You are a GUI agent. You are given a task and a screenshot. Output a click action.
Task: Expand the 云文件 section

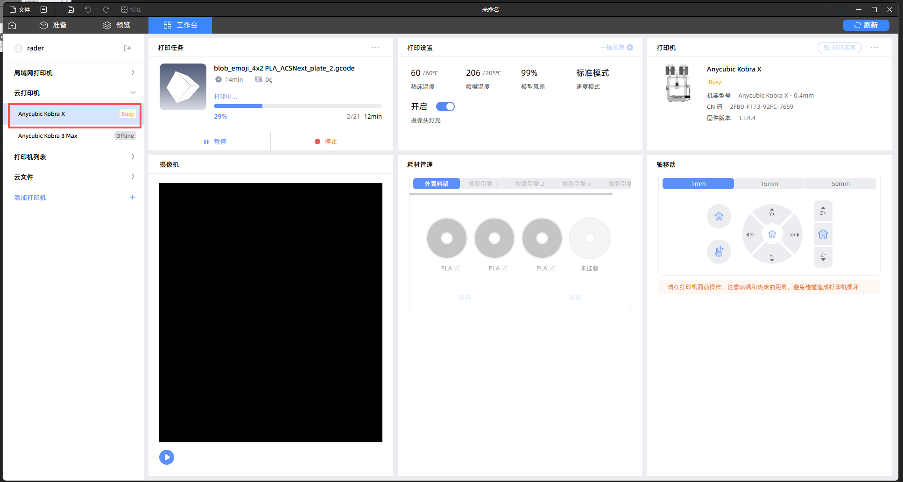click(x=73, y=177)
